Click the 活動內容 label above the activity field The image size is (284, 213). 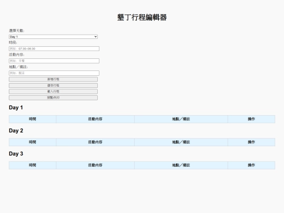click(16, 55)
